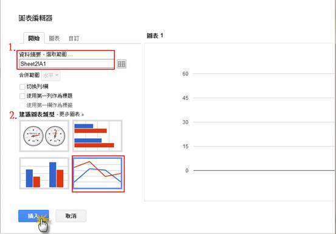Click the 取消 button
This screenshot has height=234, width=336.
(71, 216)
